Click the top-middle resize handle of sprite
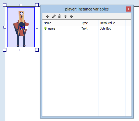 click(x=21, y=5)
